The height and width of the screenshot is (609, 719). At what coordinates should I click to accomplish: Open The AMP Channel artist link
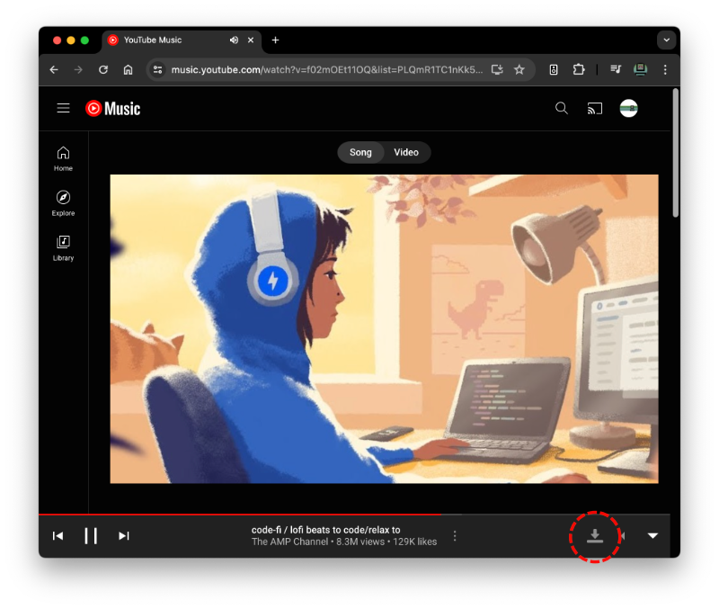click(289, 542)
